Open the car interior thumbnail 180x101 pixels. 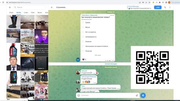click(27, 50)
